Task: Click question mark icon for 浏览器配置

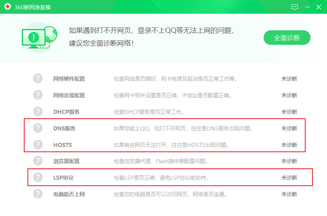Action: tap(38, 161)
